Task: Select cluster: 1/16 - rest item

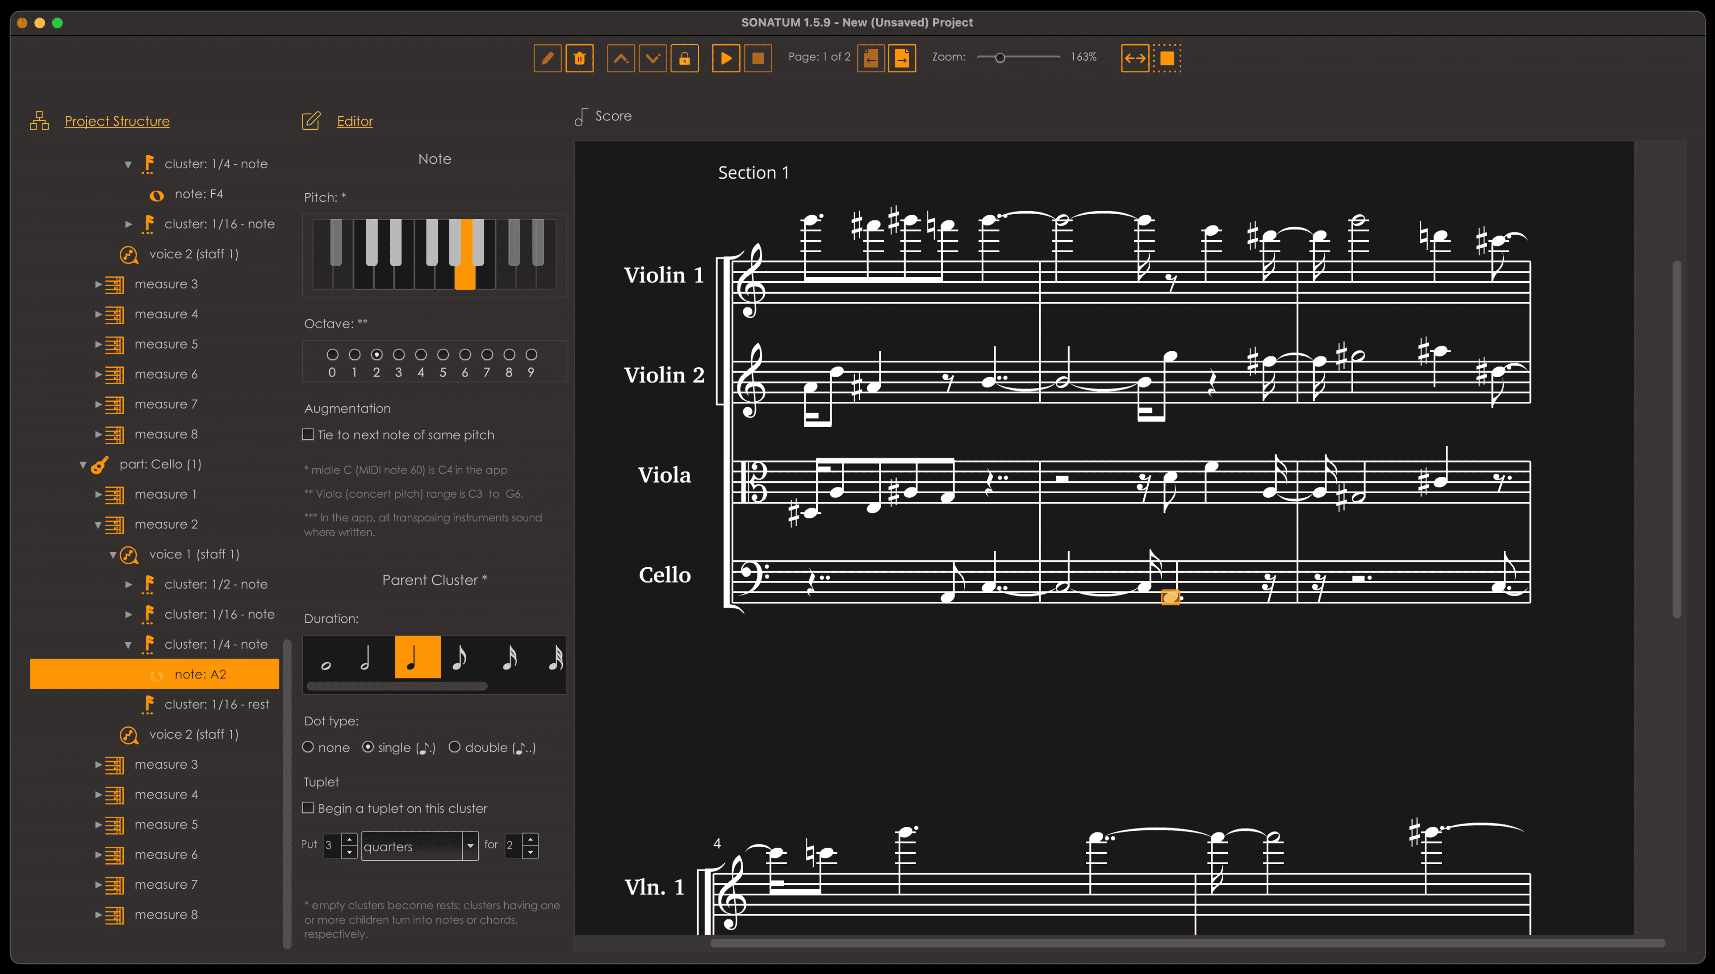Action: [216, 704]
